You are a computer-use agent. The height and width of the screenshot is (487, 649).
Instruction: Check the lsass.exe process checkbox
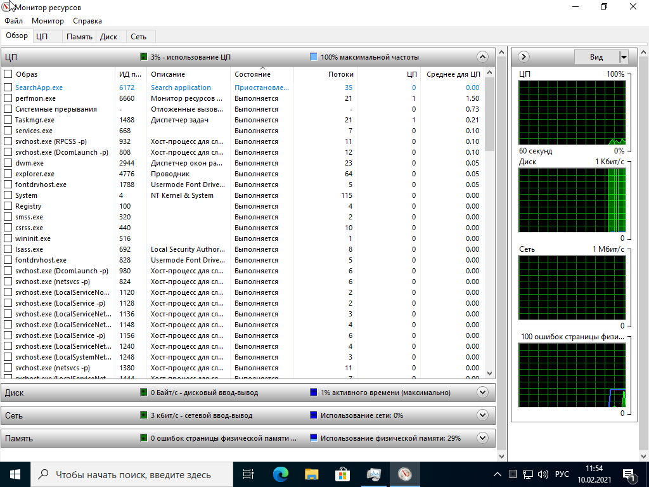point(8,249)
